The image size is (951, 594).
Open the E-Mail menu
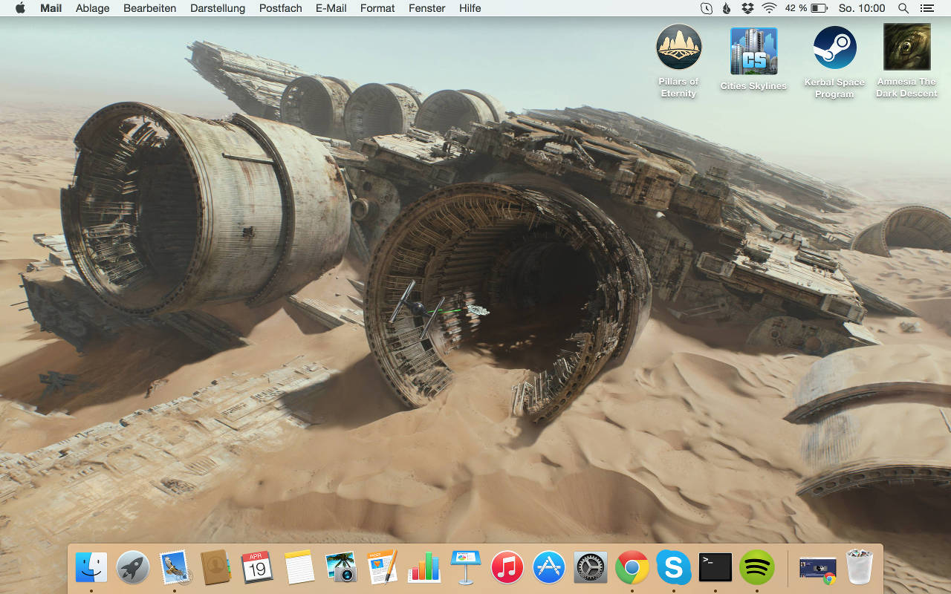(x=331, y=8)
